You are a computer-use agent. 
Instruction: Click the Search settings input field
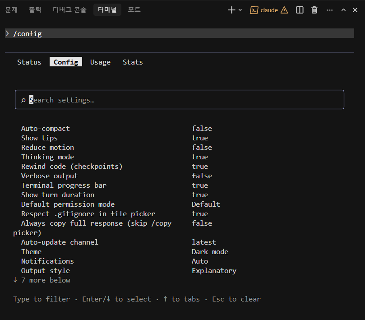180,100
